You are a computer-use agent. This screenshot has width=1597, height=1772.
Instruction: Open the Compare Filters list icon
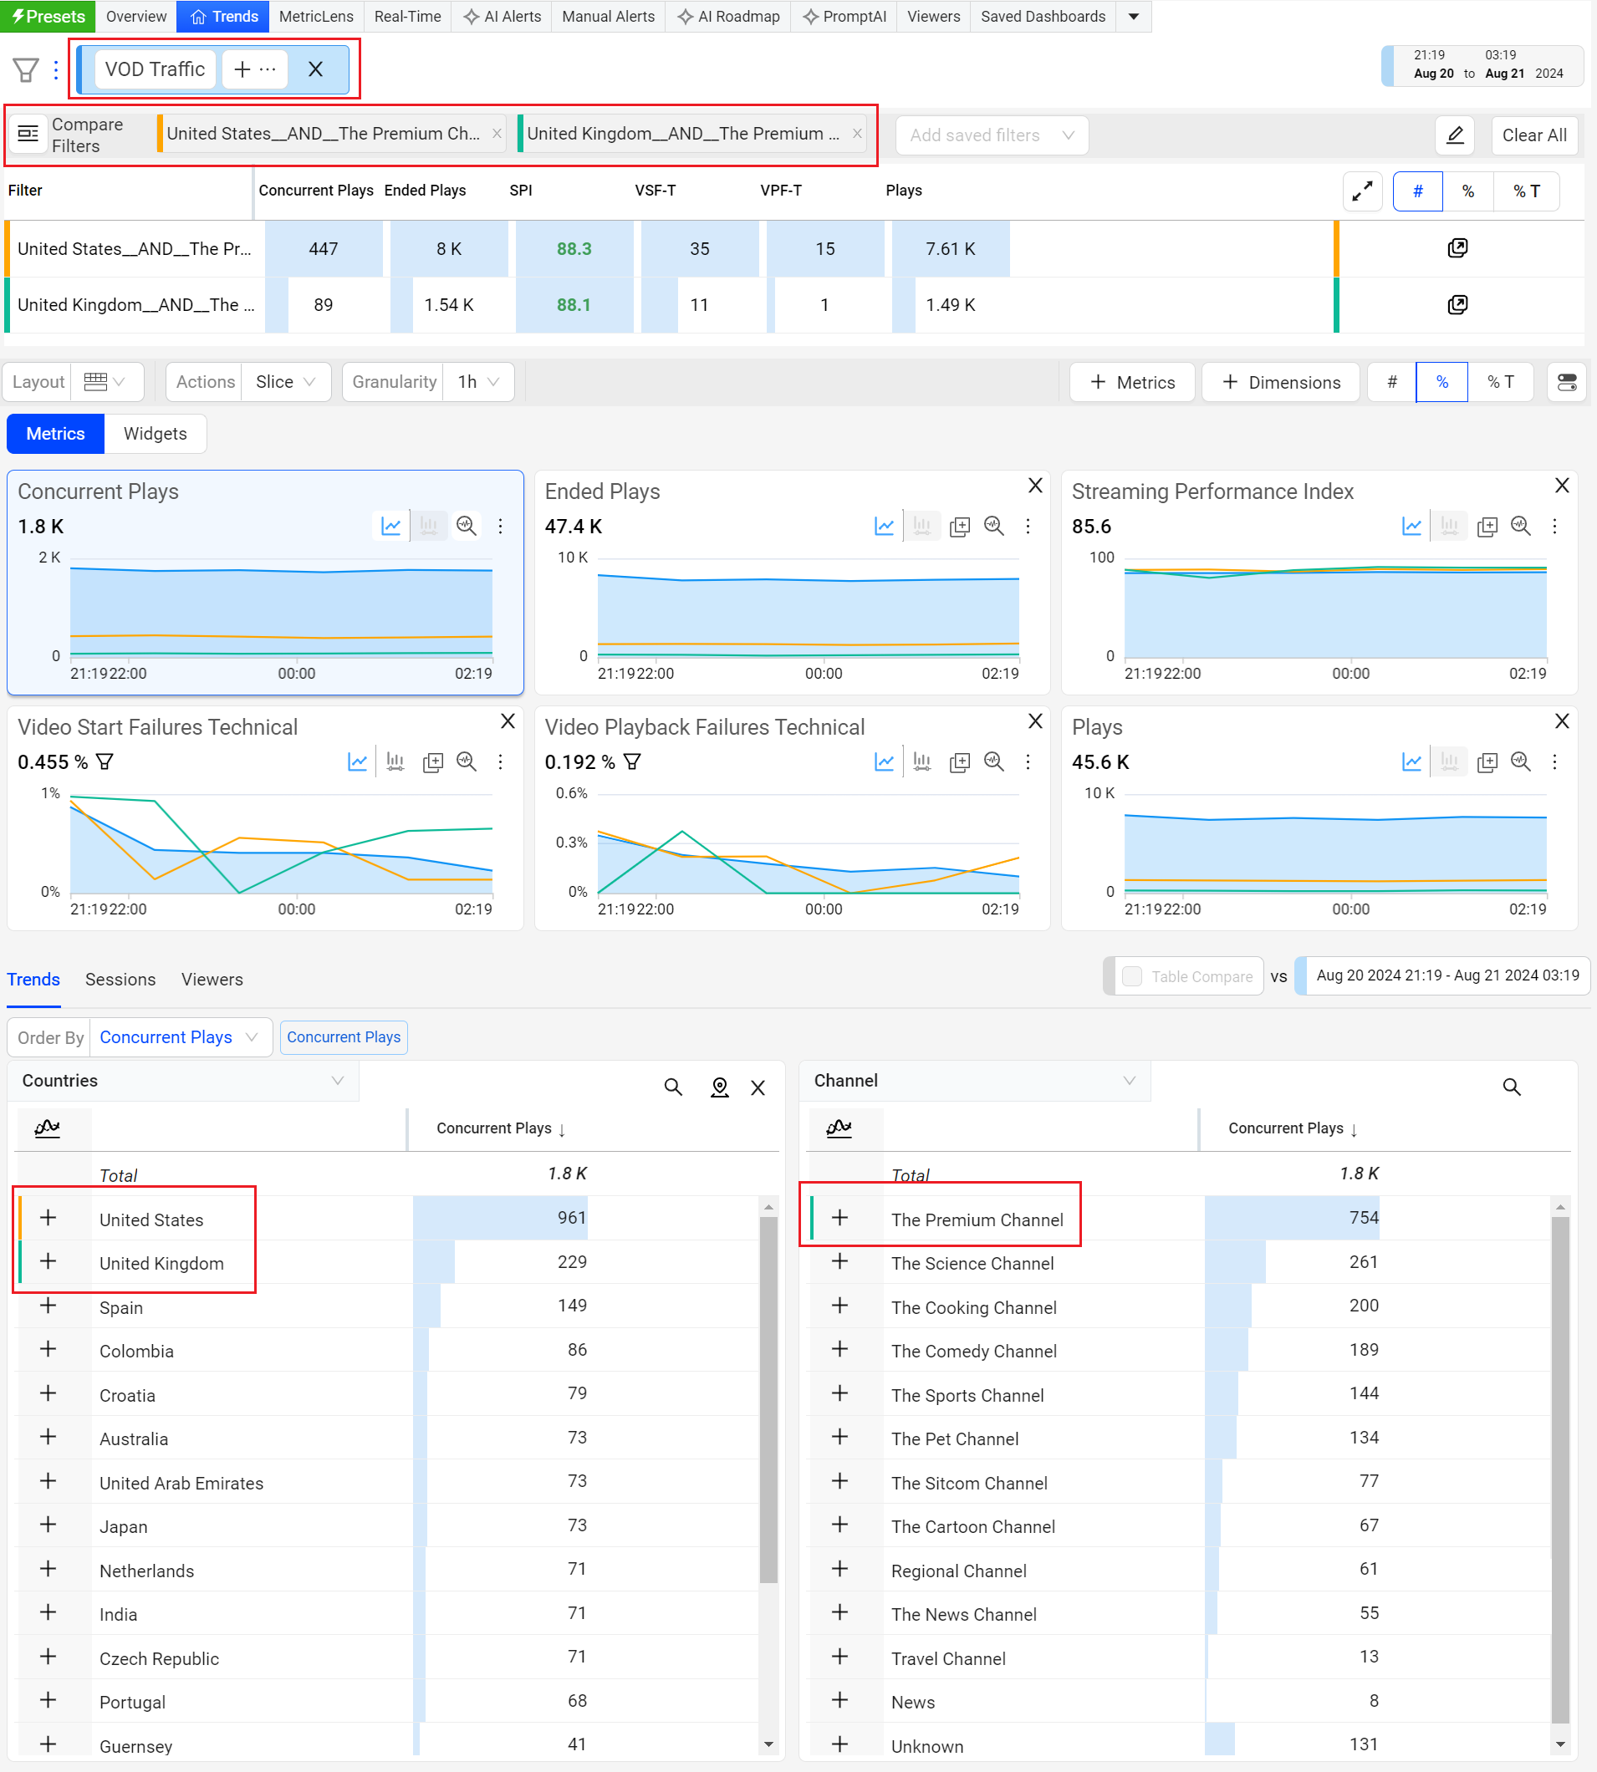point(28,135)
